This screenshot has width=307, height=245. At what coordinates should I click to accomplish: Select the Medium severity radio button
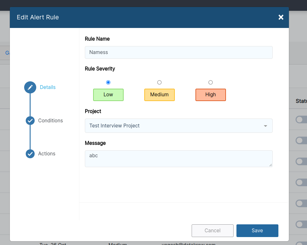(x=159, y=82)
